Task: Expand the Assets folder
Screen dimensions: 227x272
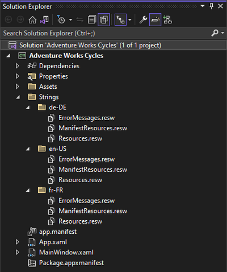Action: (18, 86)
